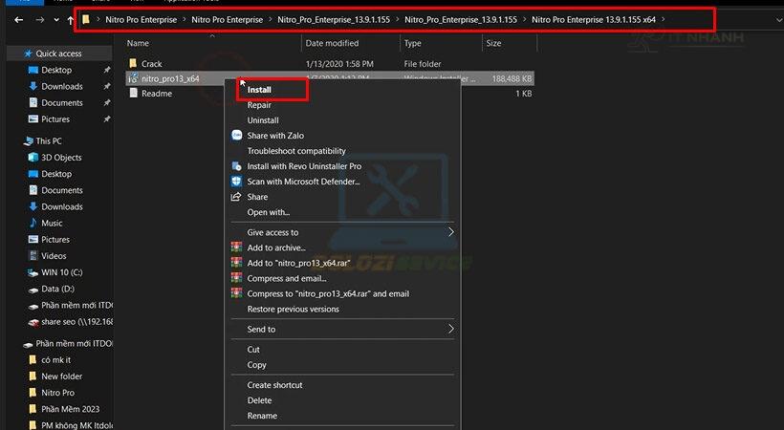Sort files by the Date modified column

tap(332, 43)
